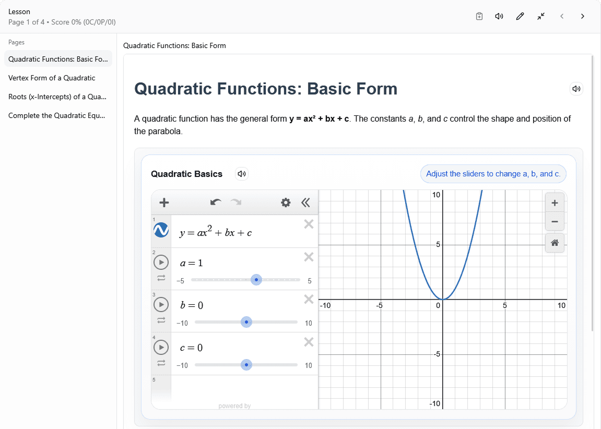Redo change in Desmos toolbar

pos(236,202)
